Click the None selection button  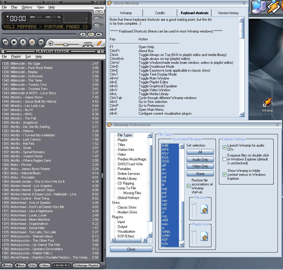[x=200, y=174]
